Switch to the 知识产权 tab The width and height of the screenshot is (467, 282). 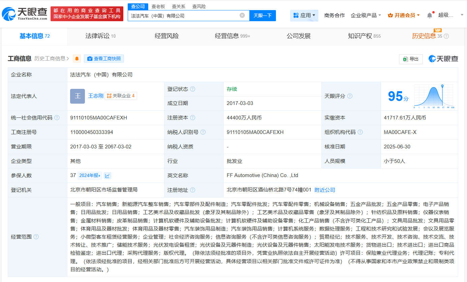coord(364,36)
